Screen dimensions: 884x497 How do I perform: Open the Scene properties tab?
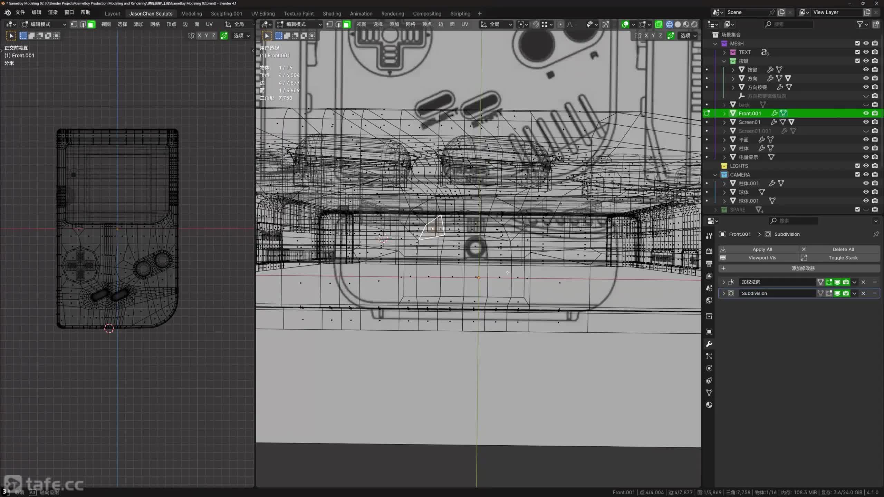coord(709,288)
